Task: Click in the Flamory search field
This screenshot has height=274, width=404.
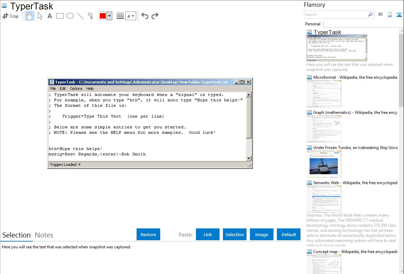Action: [336, 15]
